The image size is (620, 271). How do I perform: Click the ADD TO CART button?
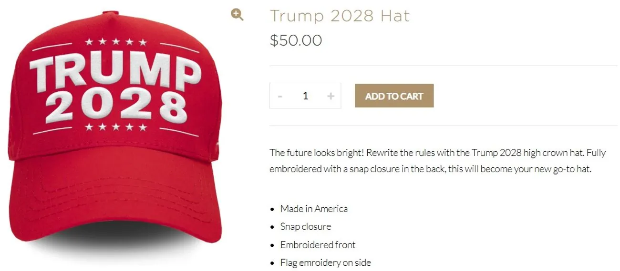coord(394,96)
